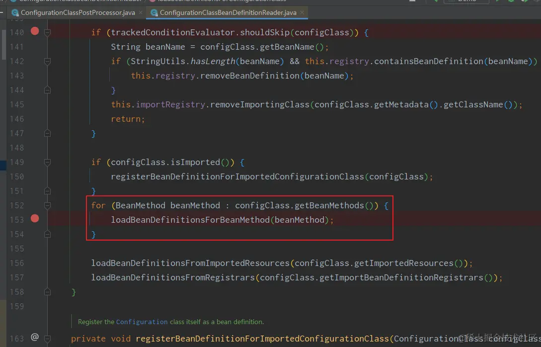The image size is (541, 347).
Task: Click StringUtils on line 142
Action: click(158, 62)
